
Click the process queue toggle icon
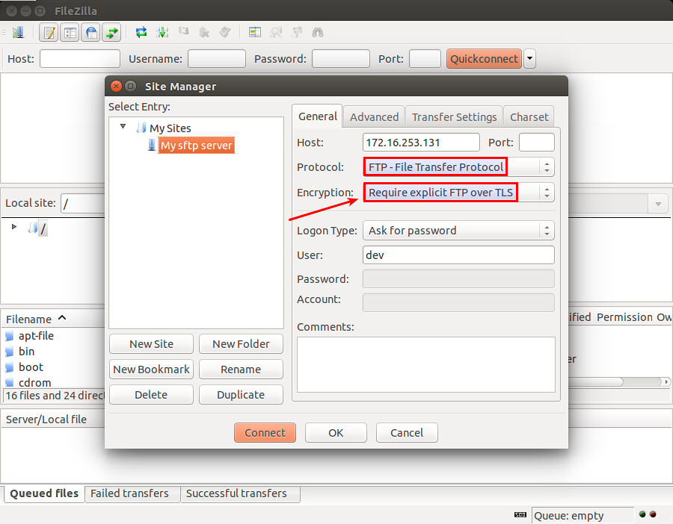162,32
